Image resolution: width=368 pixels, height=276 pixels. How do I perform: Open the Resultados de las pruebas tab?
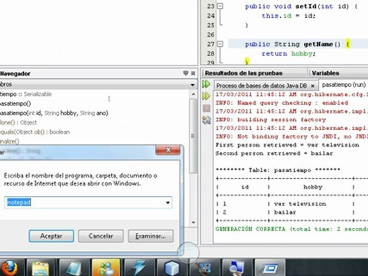(x=243, y=73)
